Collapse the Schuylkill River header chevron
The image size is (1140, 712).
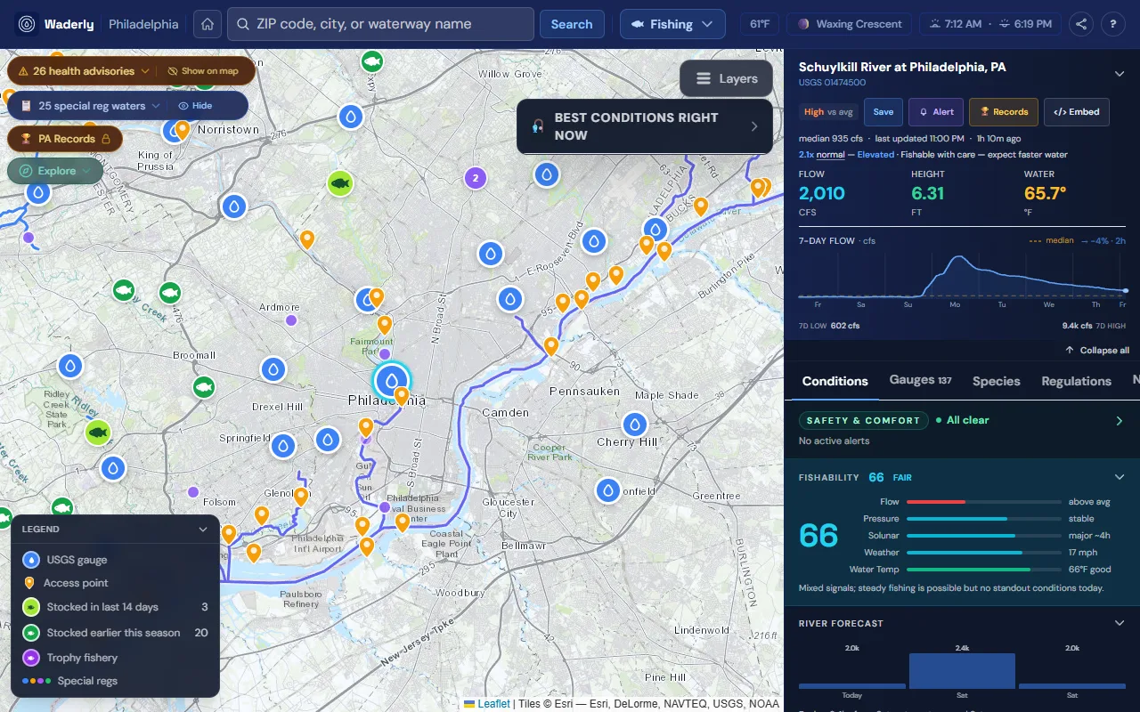pyautogui.click(x=1120, y=74)
